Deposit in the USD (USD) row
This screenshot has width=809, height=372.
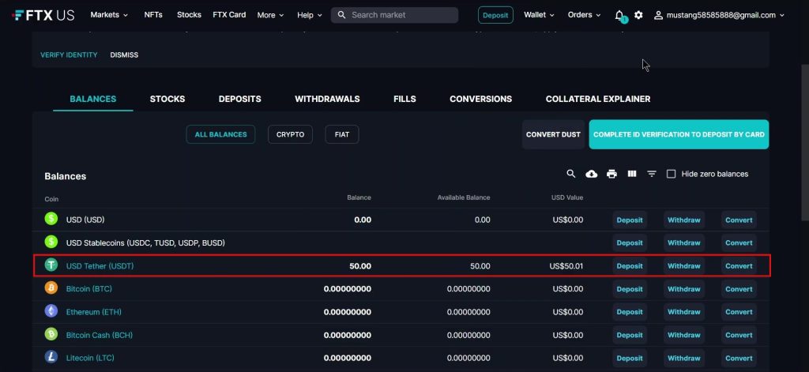630,220
